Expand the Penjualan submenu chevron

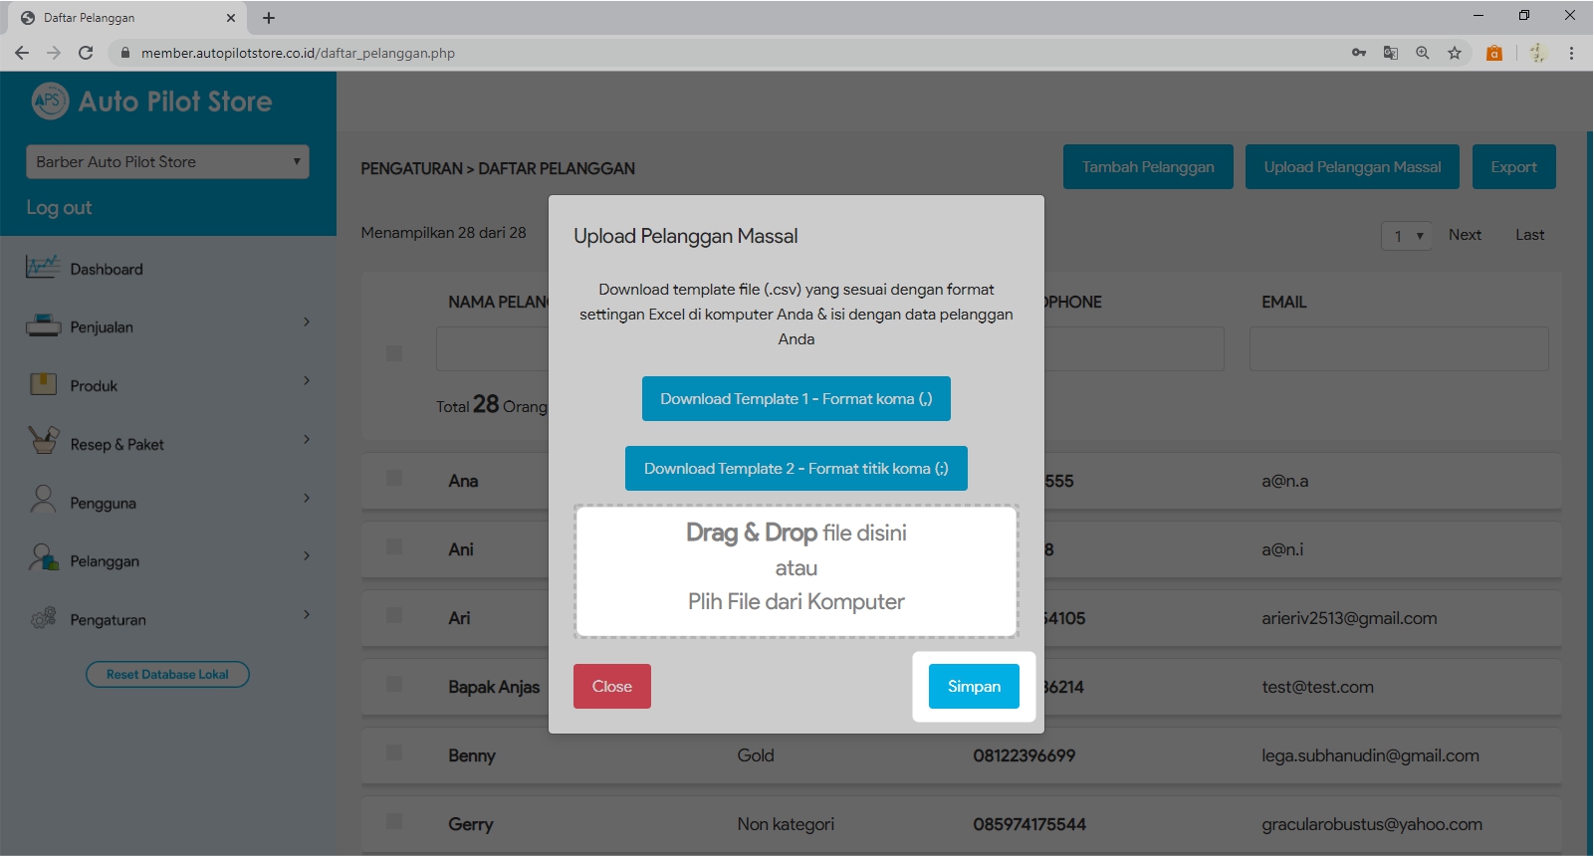coord(307,322)
